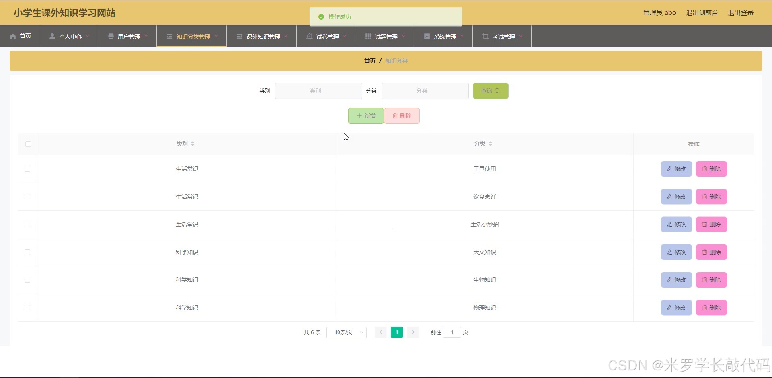Toggle the select-all checkbox in table header
The width and height of the screenshot is (772, 378).
[28, 144]
